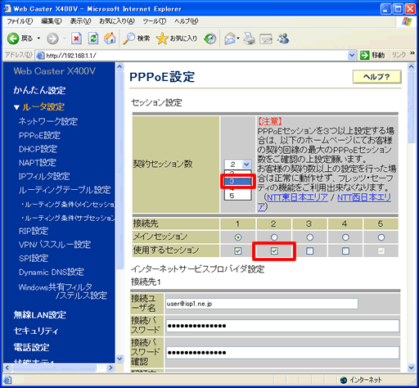Image resolution: width=419 pixels, height=388 pixels.
Task: Click the Edit page icon in toolbar
Action: point(266,39)
